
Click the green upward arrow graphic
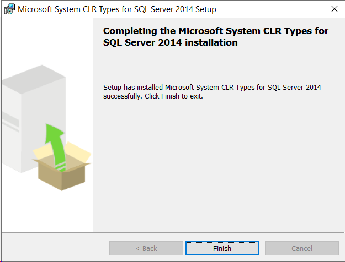55,145
